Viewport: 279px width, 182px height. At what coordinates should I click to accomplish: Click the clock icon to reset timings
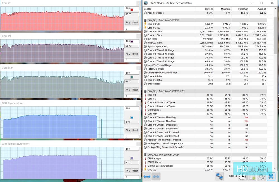[242, 176]
